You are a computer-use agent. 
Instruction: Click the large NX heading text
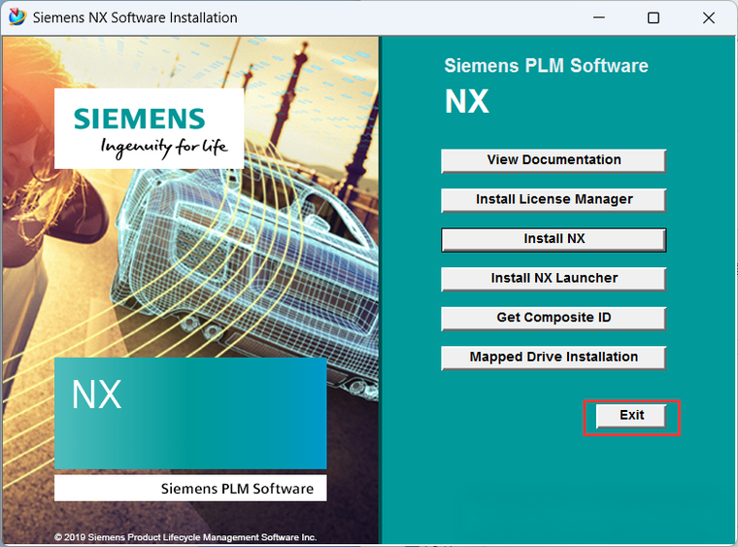[467, 101]
